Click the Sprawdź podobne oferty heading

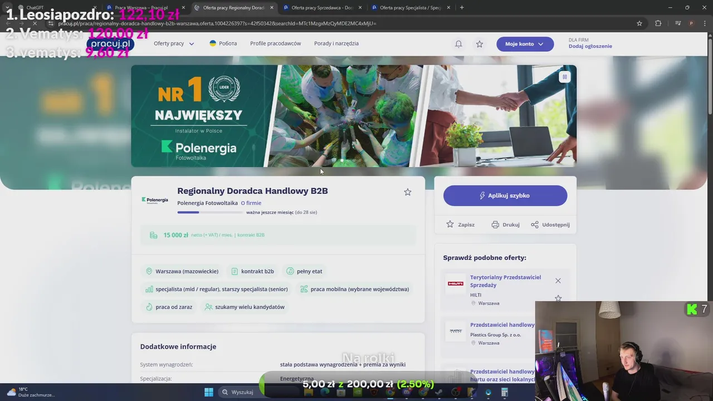485,258
